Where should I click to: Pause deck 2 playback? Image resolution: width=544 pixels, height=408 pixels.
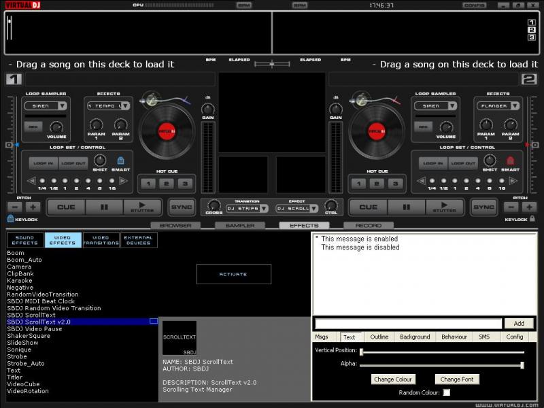point(406,207)
